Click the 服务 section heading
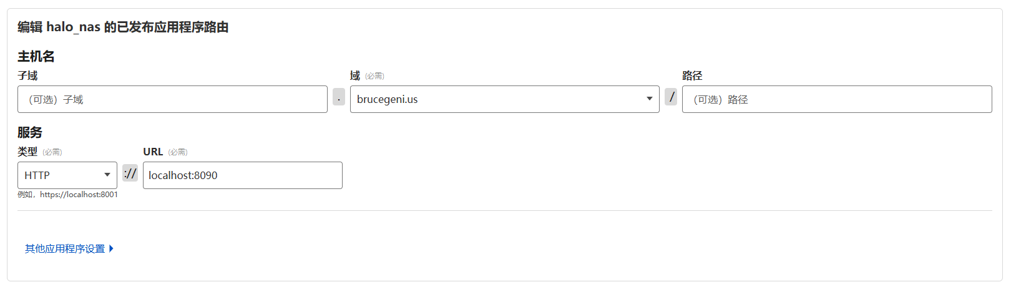 (30, 132)
